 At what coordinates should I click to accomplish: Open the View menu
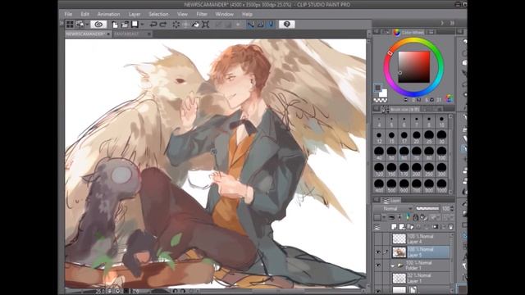(x=182, y=14)
